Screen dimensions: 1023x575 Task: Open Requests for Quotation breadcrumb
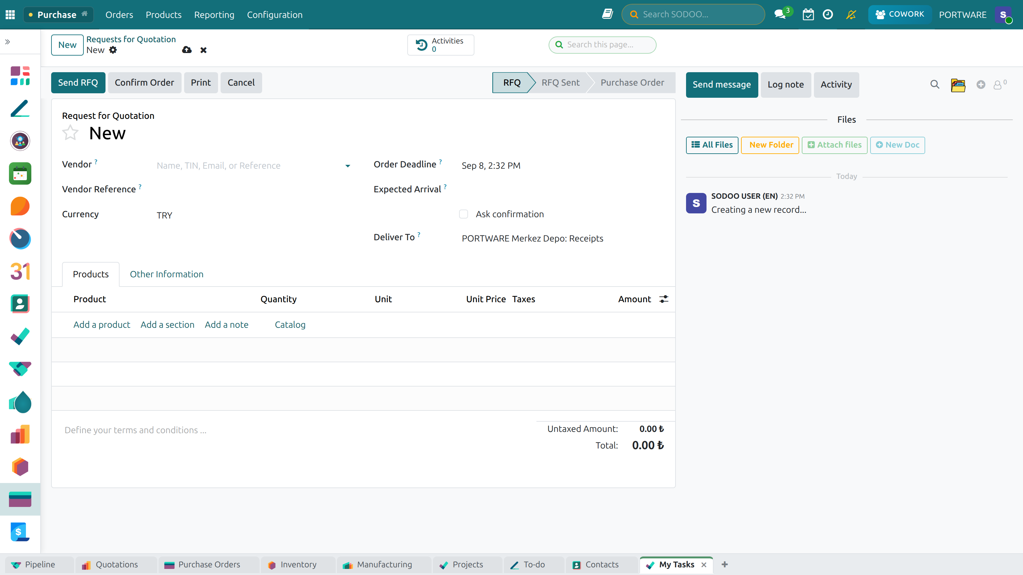[131, 39]
